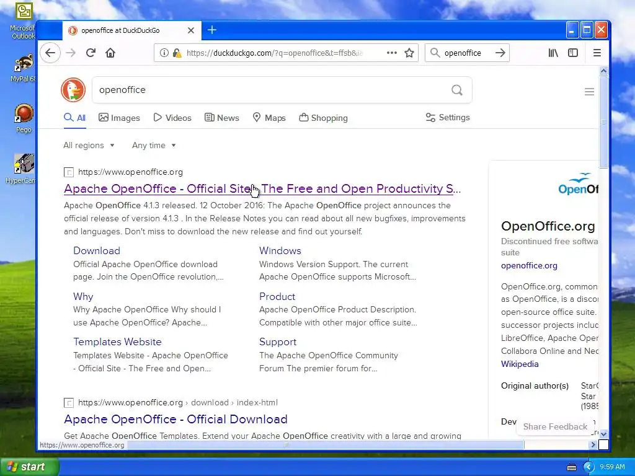635x476 pixels.
Task: Click the vertical scrollbar up arrow
Action: [603, 71]
